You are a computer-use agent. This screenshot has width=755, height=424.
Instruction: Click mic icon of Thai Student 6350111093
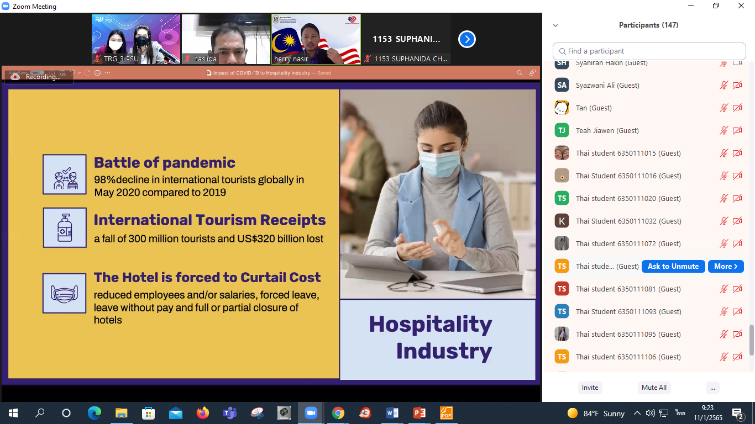point(723,311)
